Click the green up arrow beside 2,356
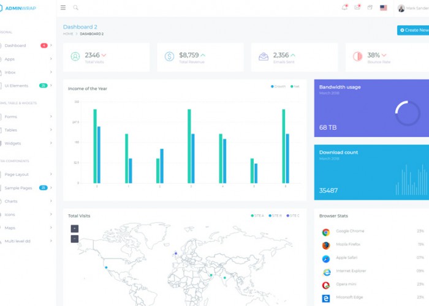This screenshot has height=306, width=429. (293, 55)
